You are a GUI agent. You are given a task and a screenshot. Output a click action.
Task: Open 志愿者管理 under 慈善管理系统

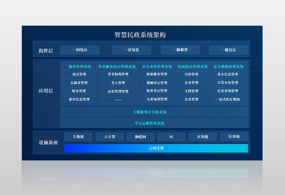coord(79,82)
